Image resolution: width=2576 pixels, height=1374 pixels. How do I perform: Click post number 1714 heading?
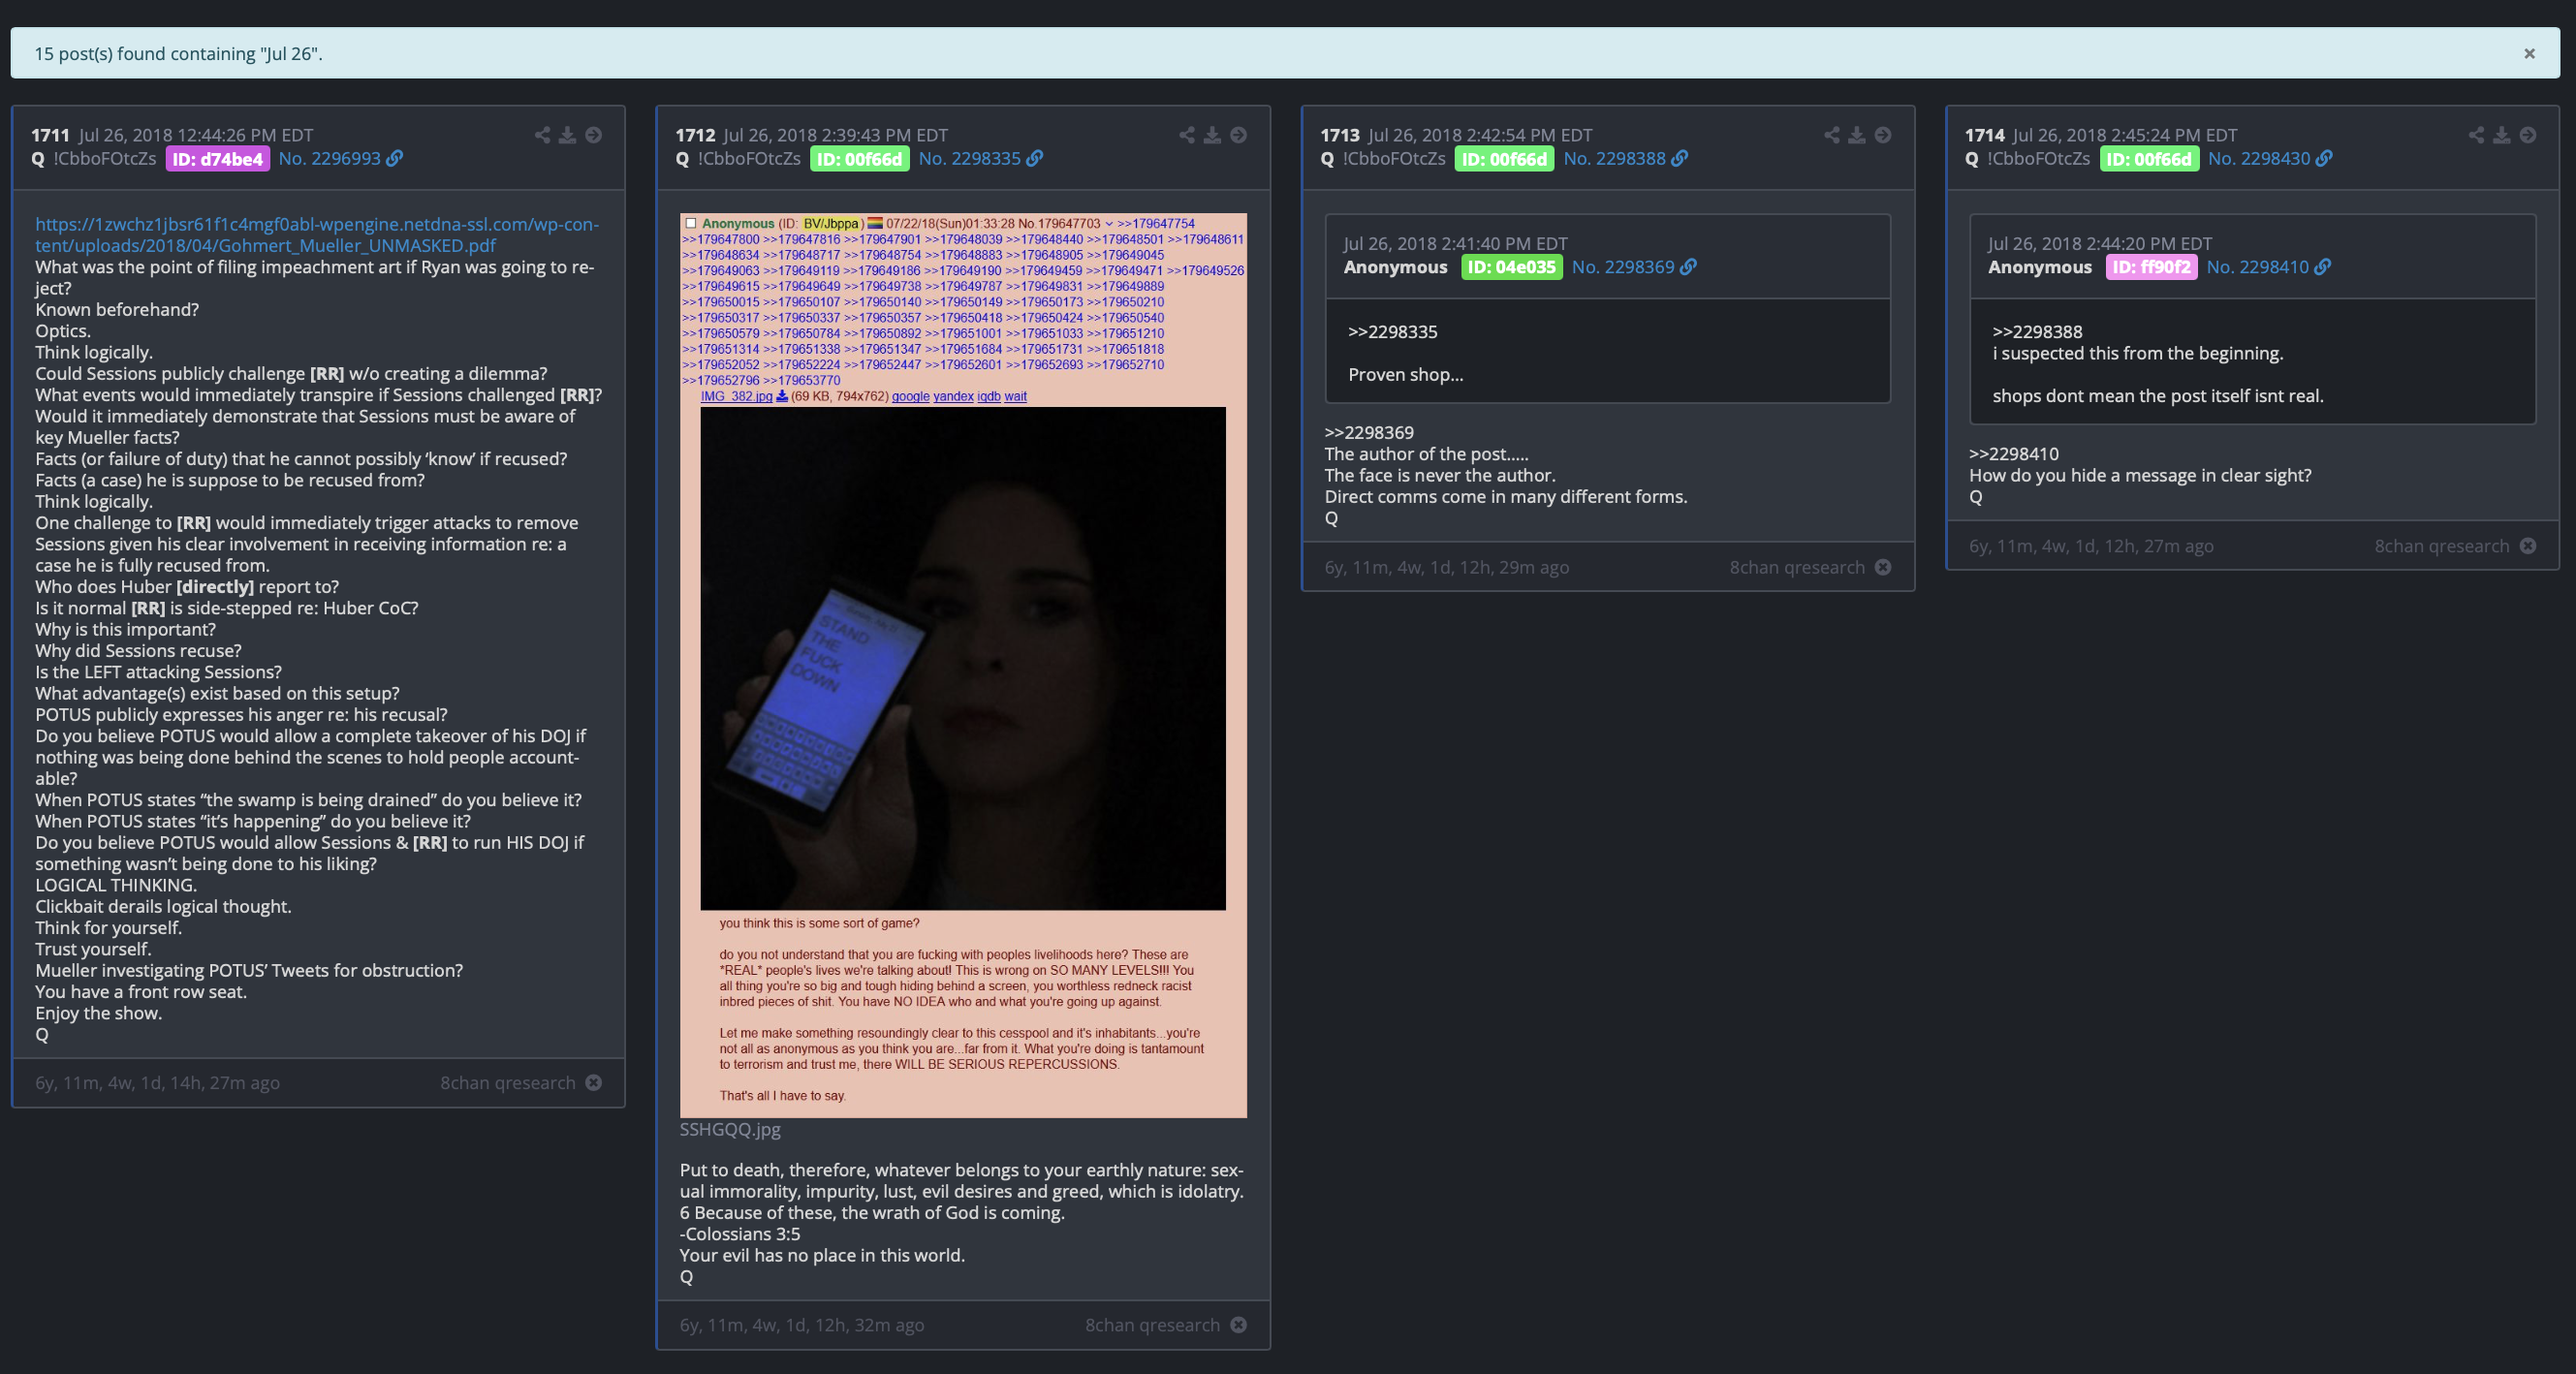click(1985, 135)
